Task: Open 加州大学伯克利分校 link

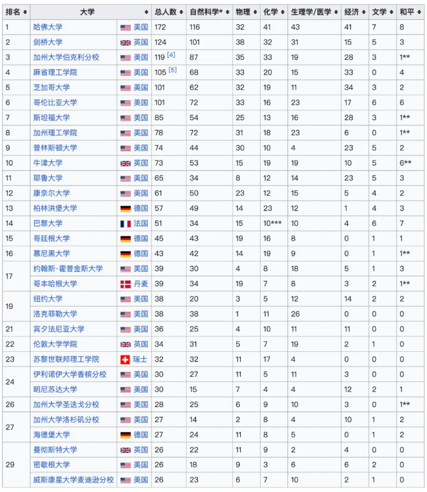Action: [x=66, y=57]
